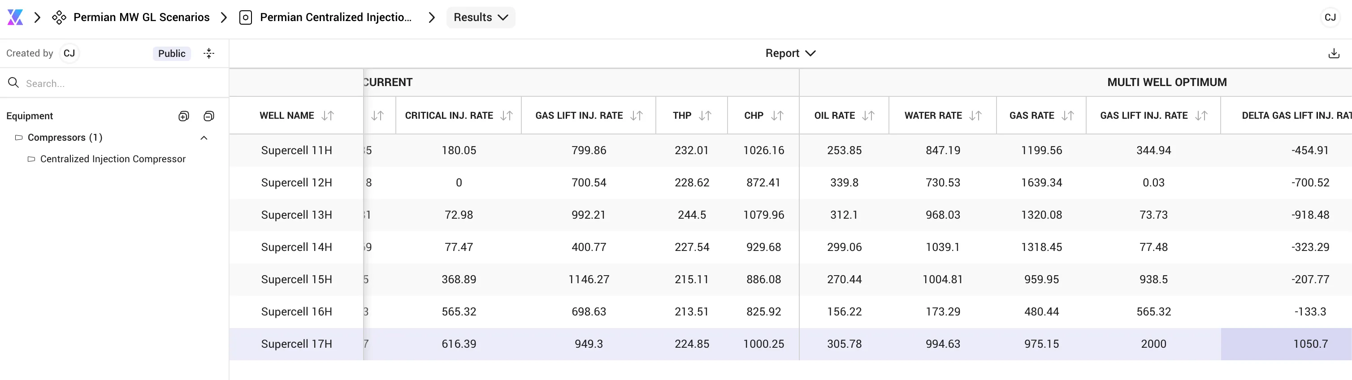Image resolution: width=1352 pixels, height=380 pixels.
Task: Click the app logo home icon
Action: click(x=15, y=17)
